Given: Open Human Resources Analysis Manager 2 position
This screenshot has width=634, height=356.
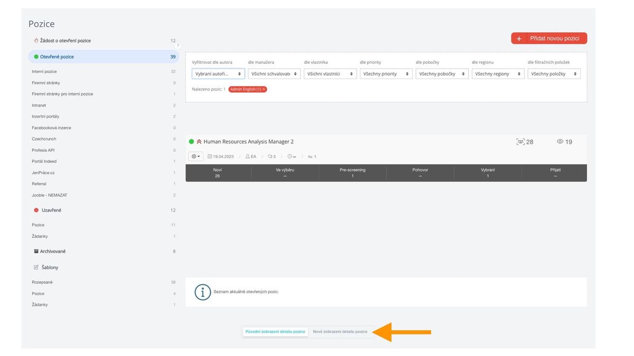Looking at the screenshot, I should coord(248,142).
